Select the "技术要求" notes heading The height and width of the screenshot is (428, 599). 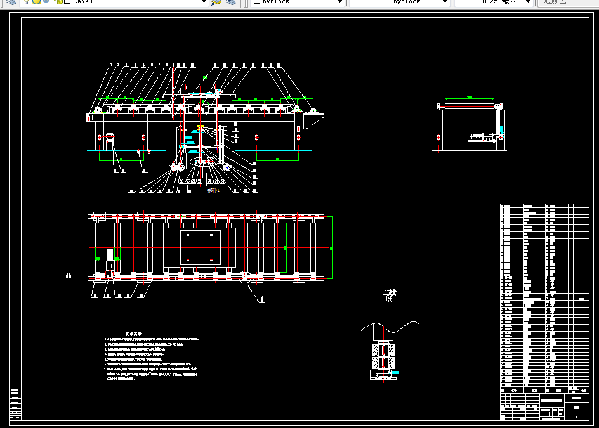pyautogui.click(x=133, y=334)
